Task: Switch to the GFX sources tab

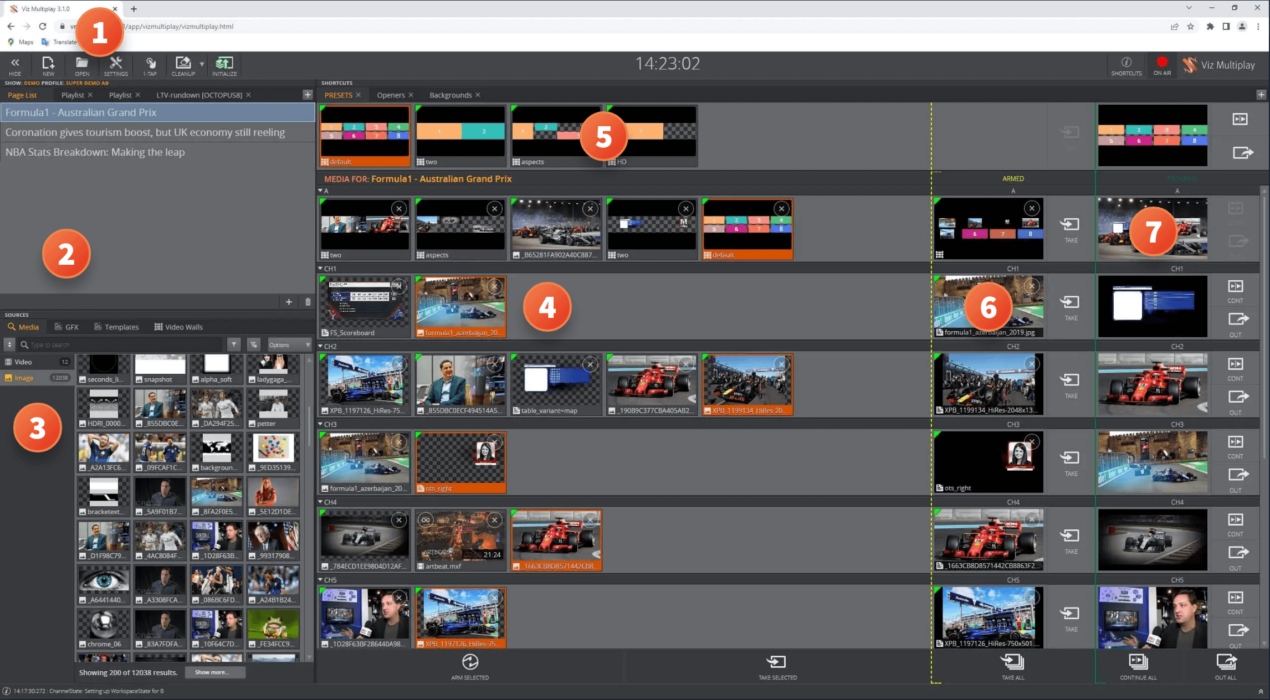Action: click(66, 327)
